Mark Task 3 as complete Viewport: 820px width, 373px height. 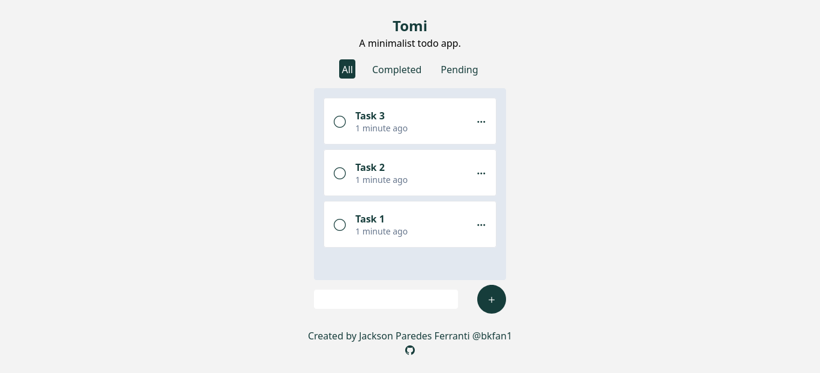pyautogui.click(x=340, y=122)
